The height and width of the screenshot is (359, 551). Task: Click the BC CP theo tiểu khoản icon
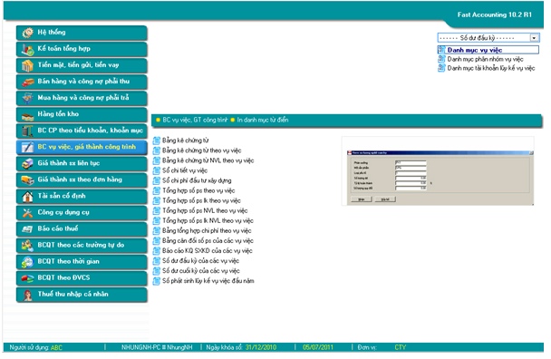coord(27,131)
